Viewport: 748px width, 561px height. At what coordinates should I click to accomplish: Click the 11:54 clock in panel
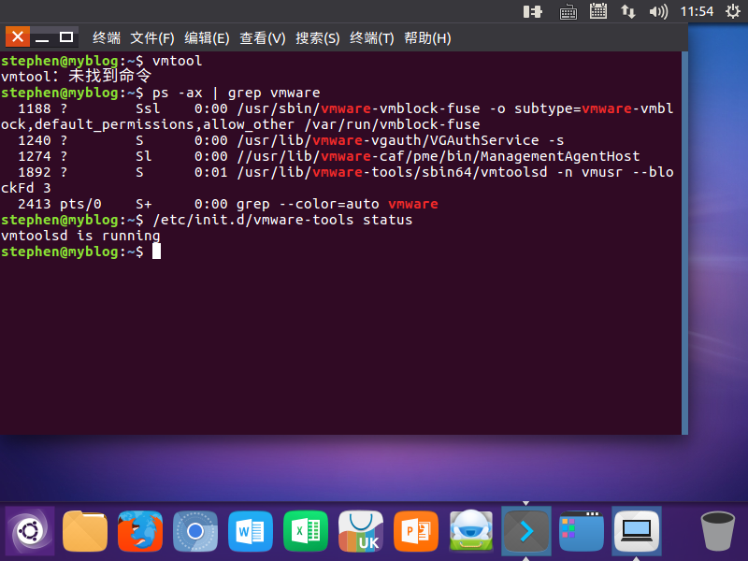click(697, 11)
